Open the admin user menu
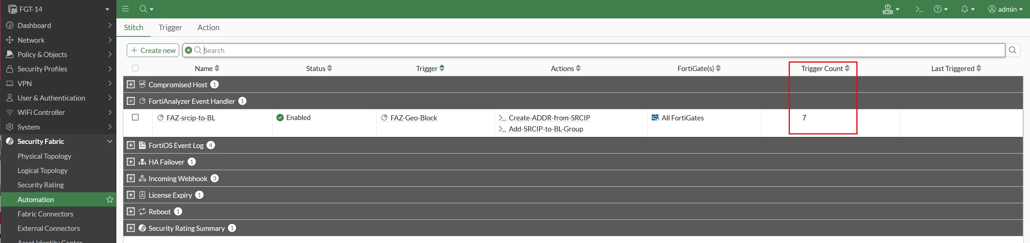The height and width of the screenshot is (243, 1030). pyautogui.click(x=1005, y=9)
